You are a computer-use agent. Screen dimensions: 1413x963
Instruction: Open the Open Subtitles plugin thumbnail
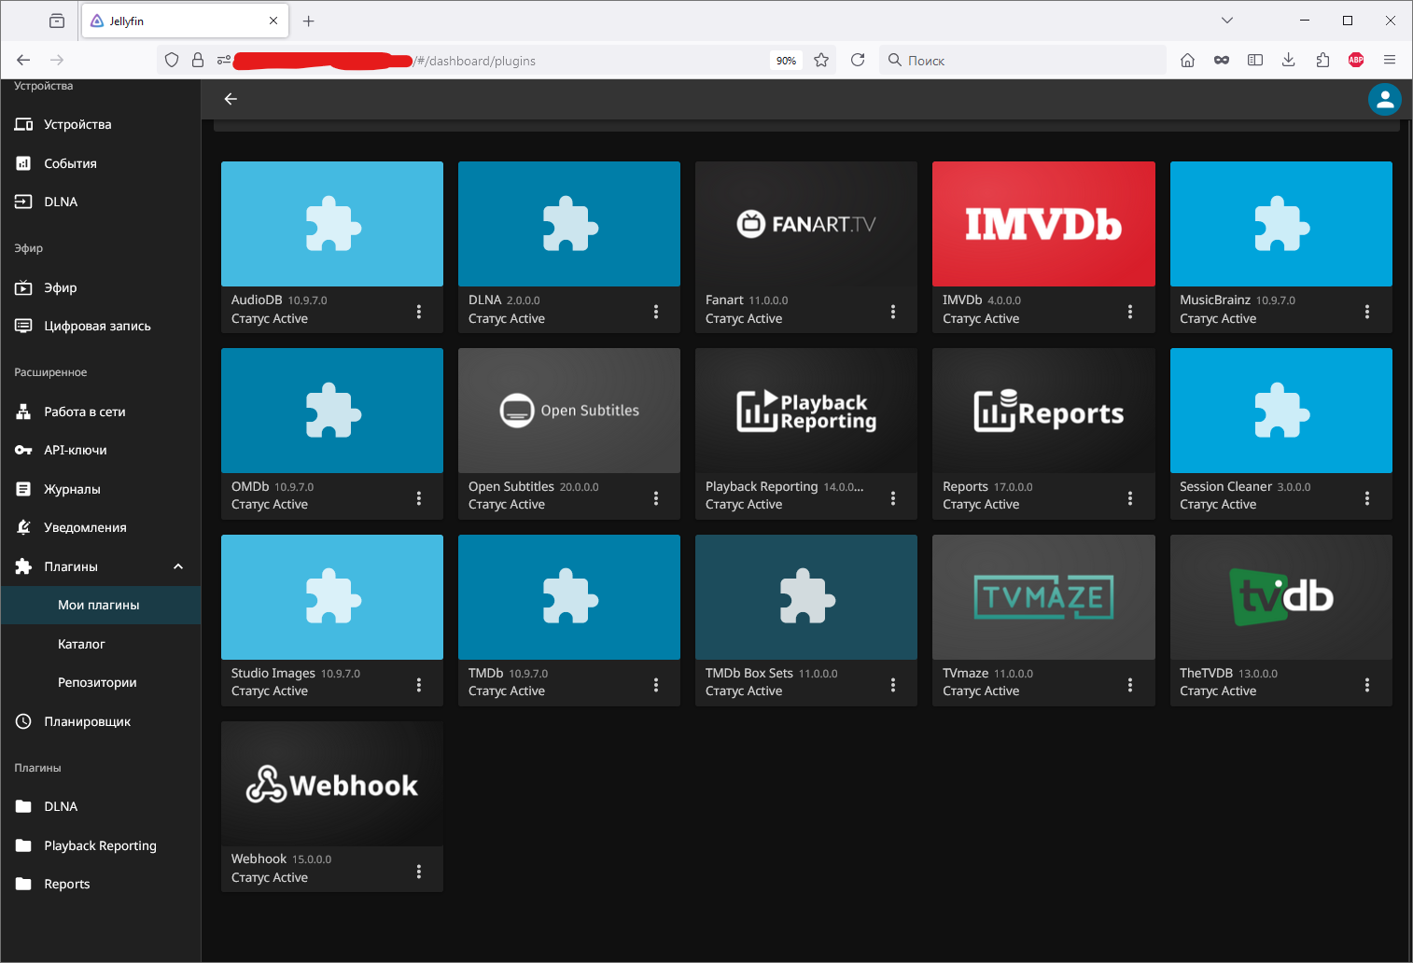click(x=569, y=411)
